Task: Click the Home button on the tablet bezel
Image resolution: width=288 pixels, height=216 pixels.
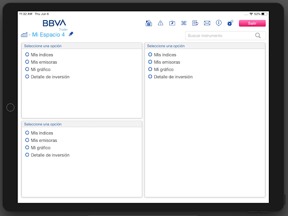Action: pyautogui.click(x=10, y=107)
